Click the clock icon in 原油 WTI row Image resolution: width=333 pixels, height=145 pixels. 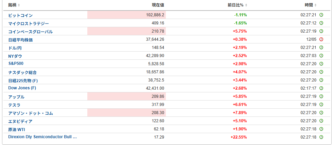321,129
